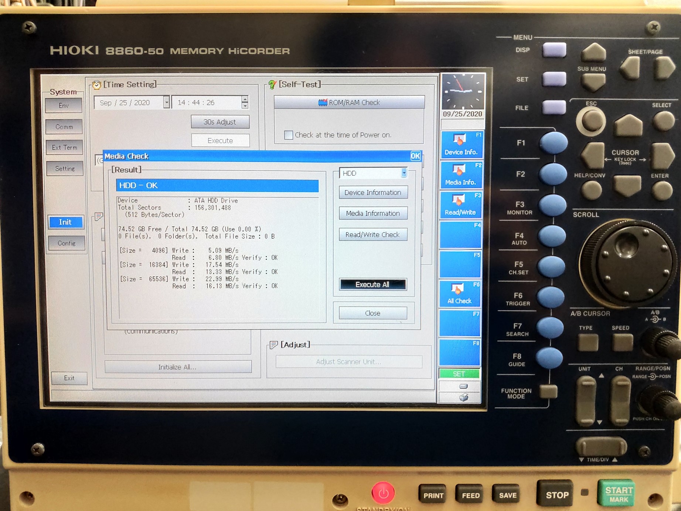This screenshot has height=511, width=681.
Task: Click the Execute All button
Action: [373, 284]
